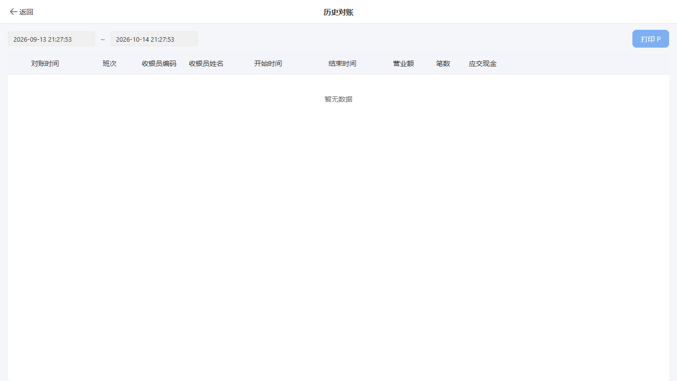Click the 暂无数据 empty message
Screen dimensions: 677x381
(338, 99)
